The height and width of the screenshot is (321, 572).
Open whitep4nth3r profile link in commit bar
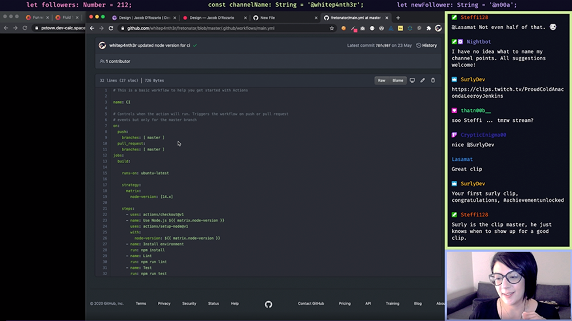click(122, 46)
